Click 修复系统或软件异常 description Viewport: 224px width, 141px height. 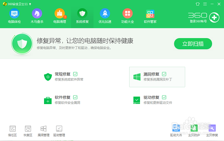coord(69,79)
